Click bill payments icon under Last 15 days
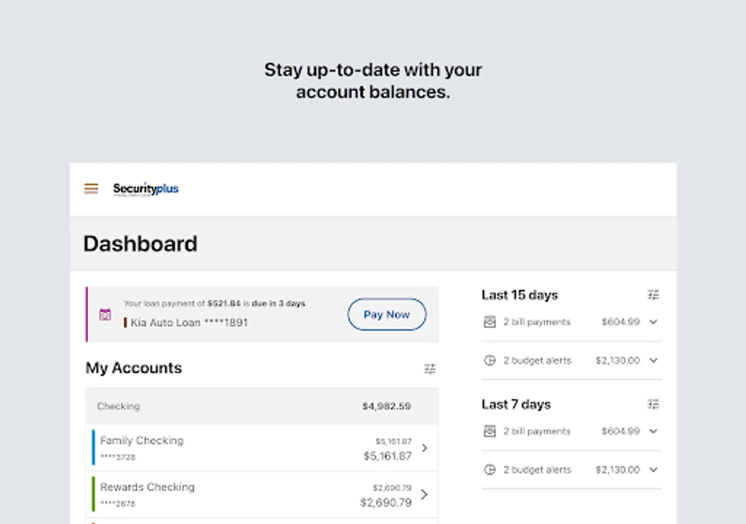The height and width of the screenshot is (524, 746). [490, 322]
